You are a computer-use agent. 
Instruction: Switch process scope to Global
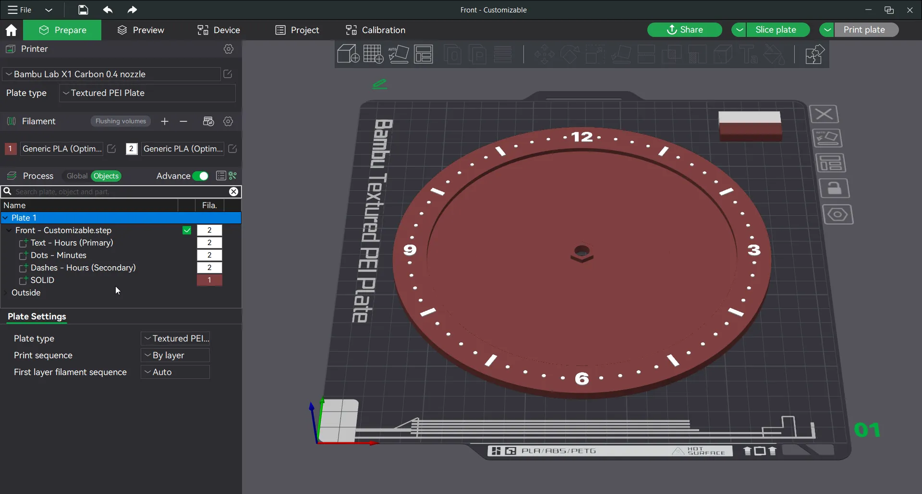point(77,176)
